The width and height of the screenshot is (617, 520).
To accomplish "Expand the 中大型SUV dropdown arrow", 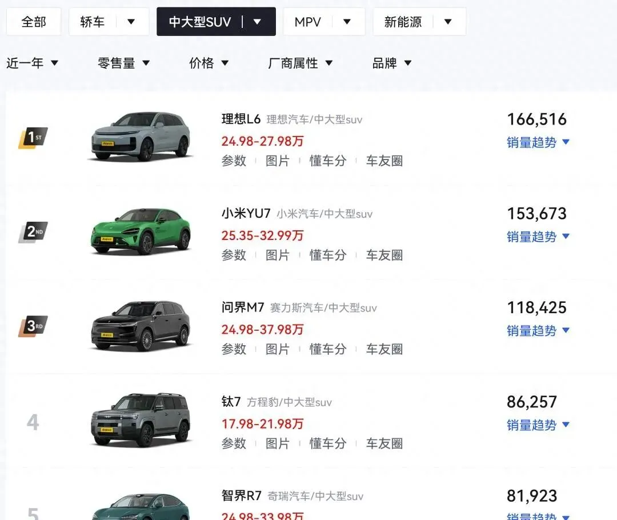I will pos(257,22).
